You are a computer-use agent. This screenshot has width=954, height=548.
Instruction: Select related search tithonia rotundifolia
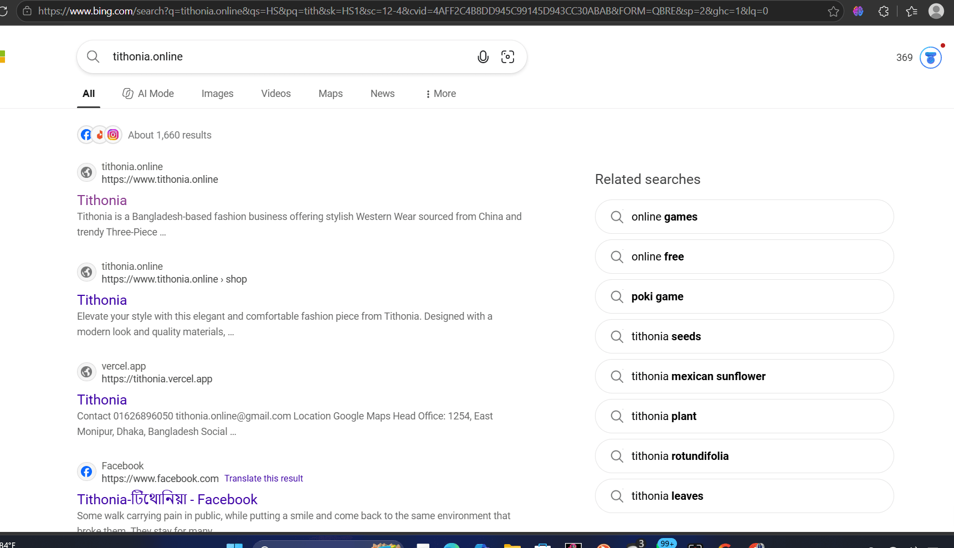(744, 456)
